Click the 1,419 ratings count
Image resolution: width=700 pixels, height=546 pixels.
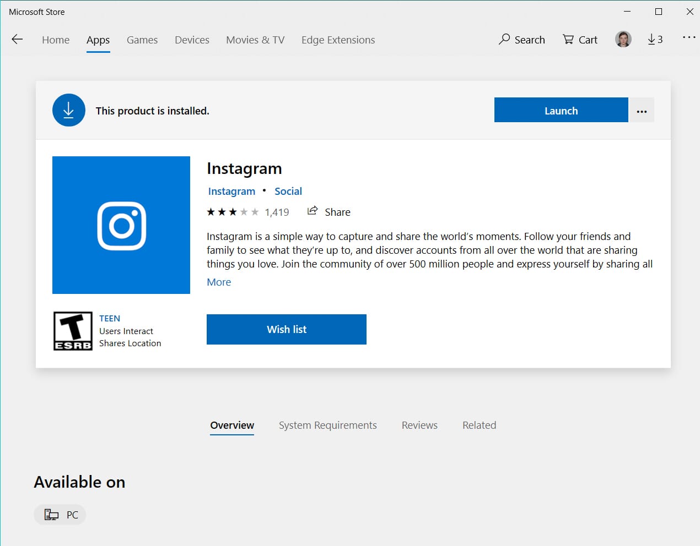tap(277, 212)
